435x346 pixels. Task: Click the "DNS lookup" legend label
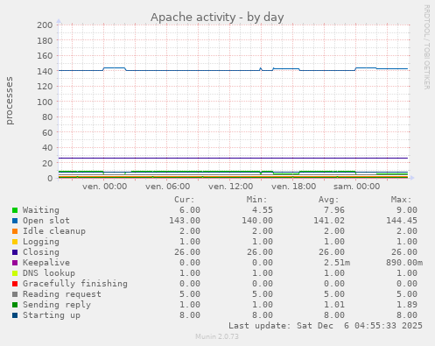49,273
